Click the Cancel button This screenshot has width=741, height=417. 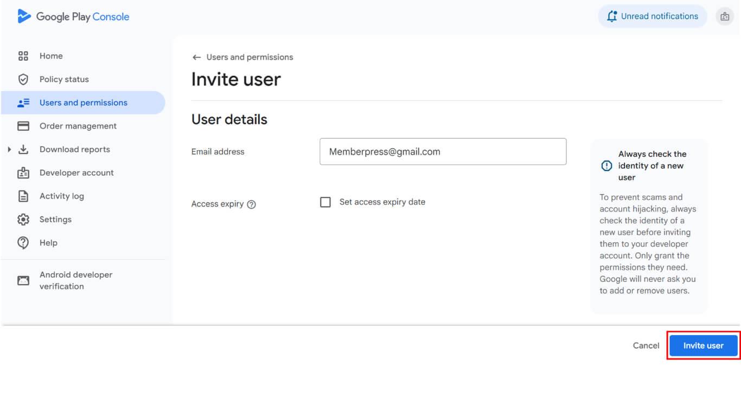(x=646, y=345)
